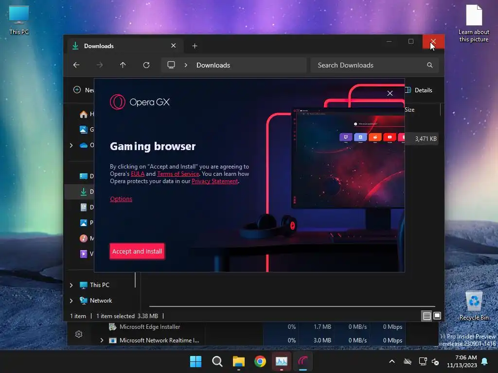
Task: Open the EULA link
Action: tap(138, 174)
